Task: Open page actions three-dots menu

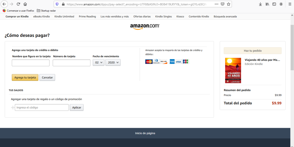Action: [x=216, y=4]
